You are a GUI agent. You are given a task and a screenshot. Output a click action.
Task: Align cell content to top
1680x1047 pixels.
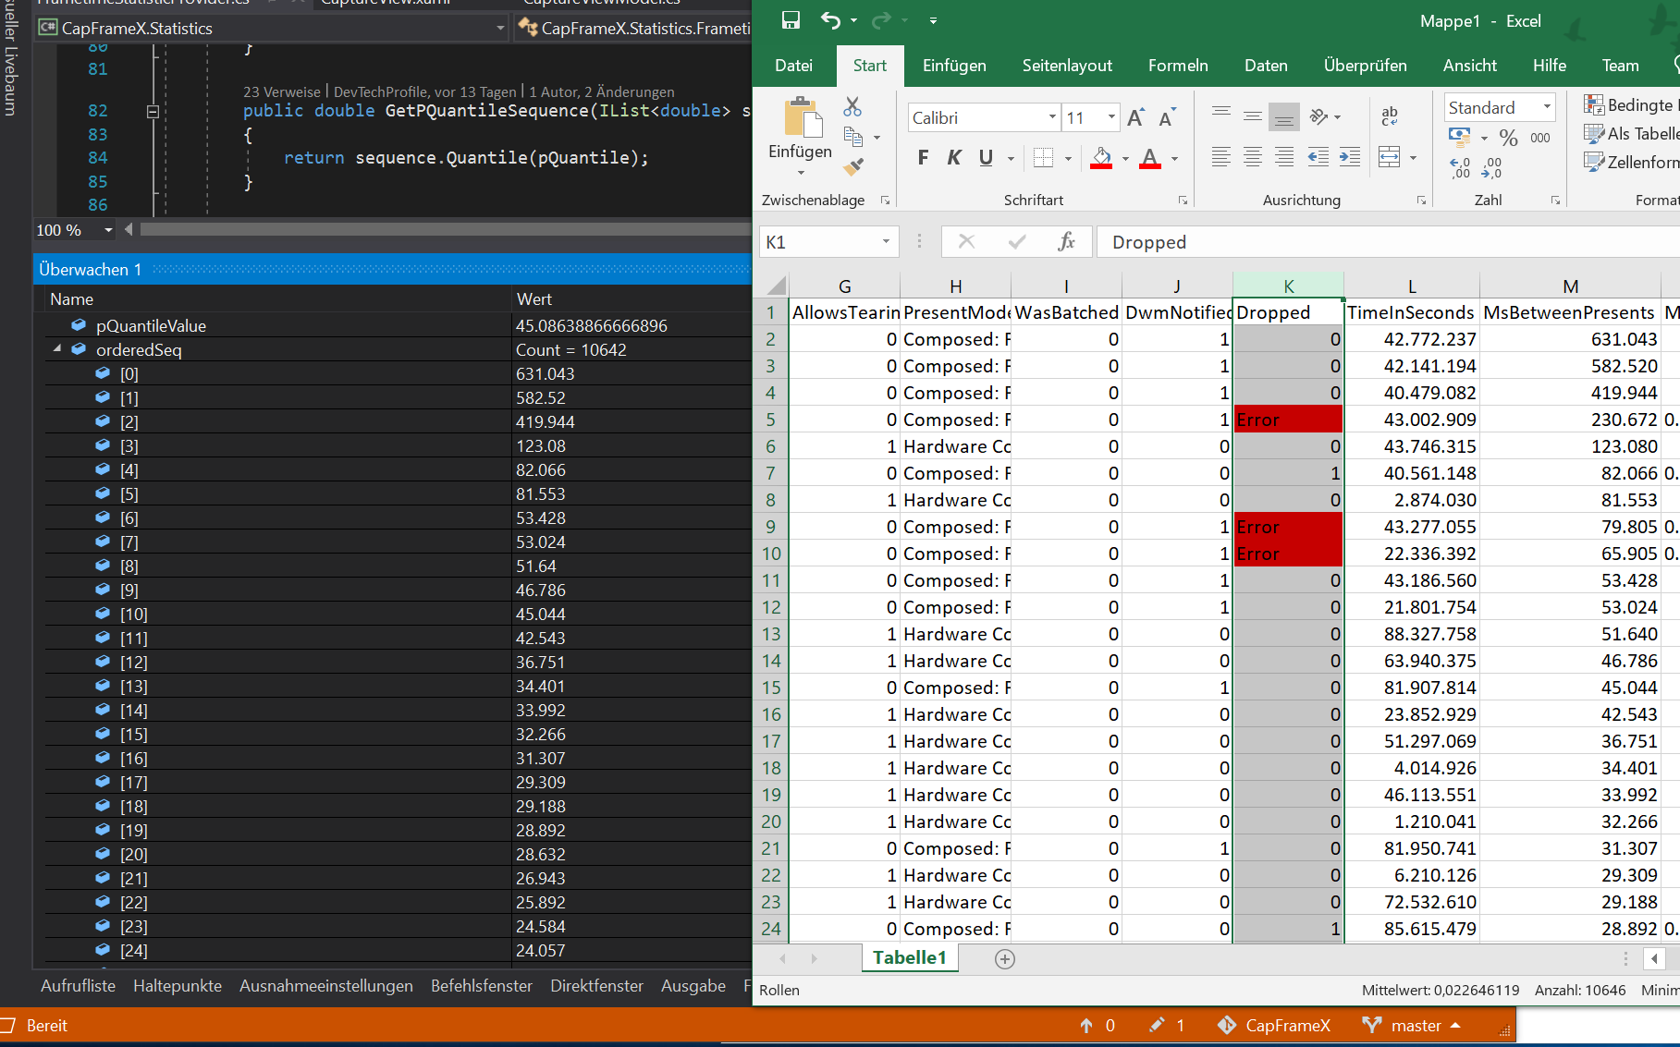(1221, 115)
